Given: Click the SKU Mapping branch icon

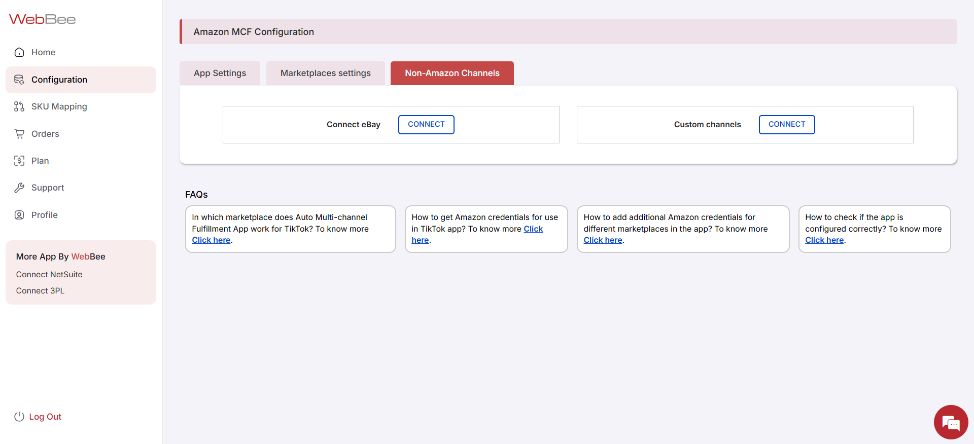Looking at the screenshot, I should click(x=19, y=106).
